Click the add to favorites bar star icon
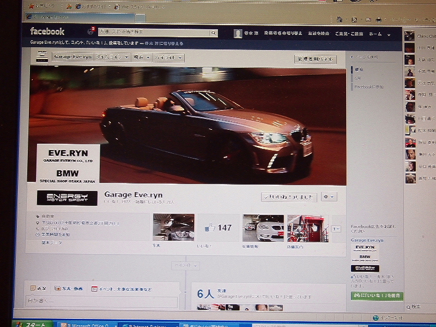This screenshot has height=327, width=436. [69, 7]
